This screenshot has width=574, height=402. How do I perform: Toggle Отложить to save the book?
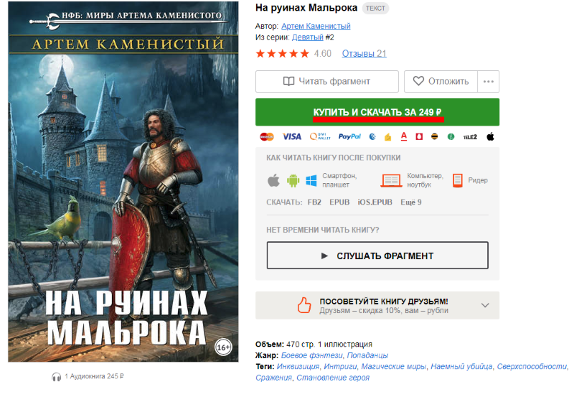point(441,81)
